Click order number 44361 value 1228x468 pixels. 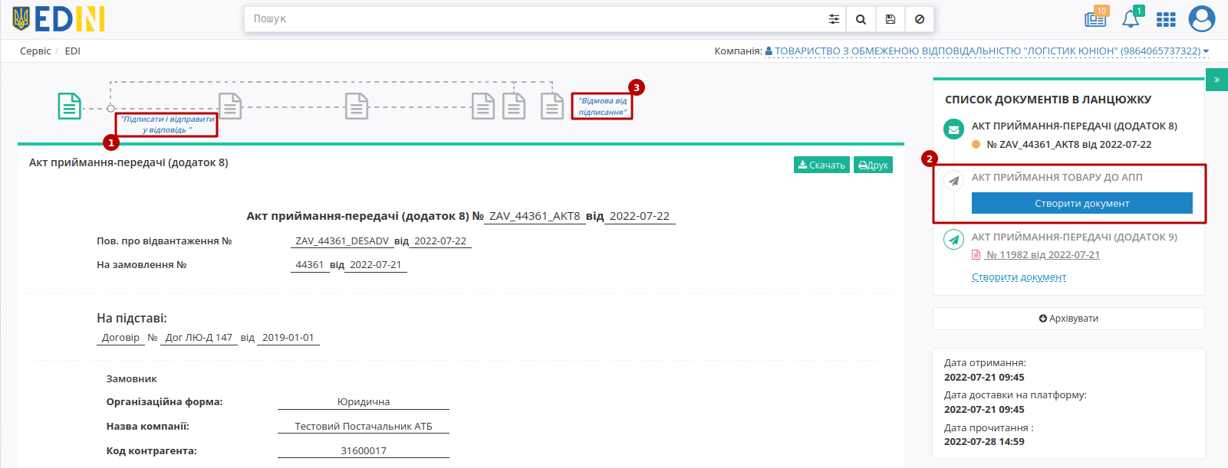point(310,265)
